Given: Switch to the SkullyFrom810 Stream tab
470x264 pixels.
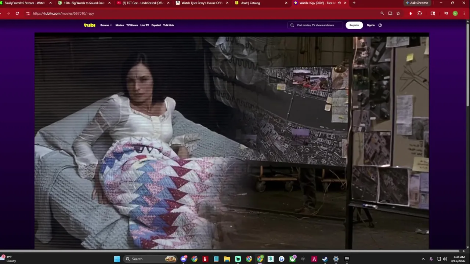Looking at the screenshot, I should (24, 3).
